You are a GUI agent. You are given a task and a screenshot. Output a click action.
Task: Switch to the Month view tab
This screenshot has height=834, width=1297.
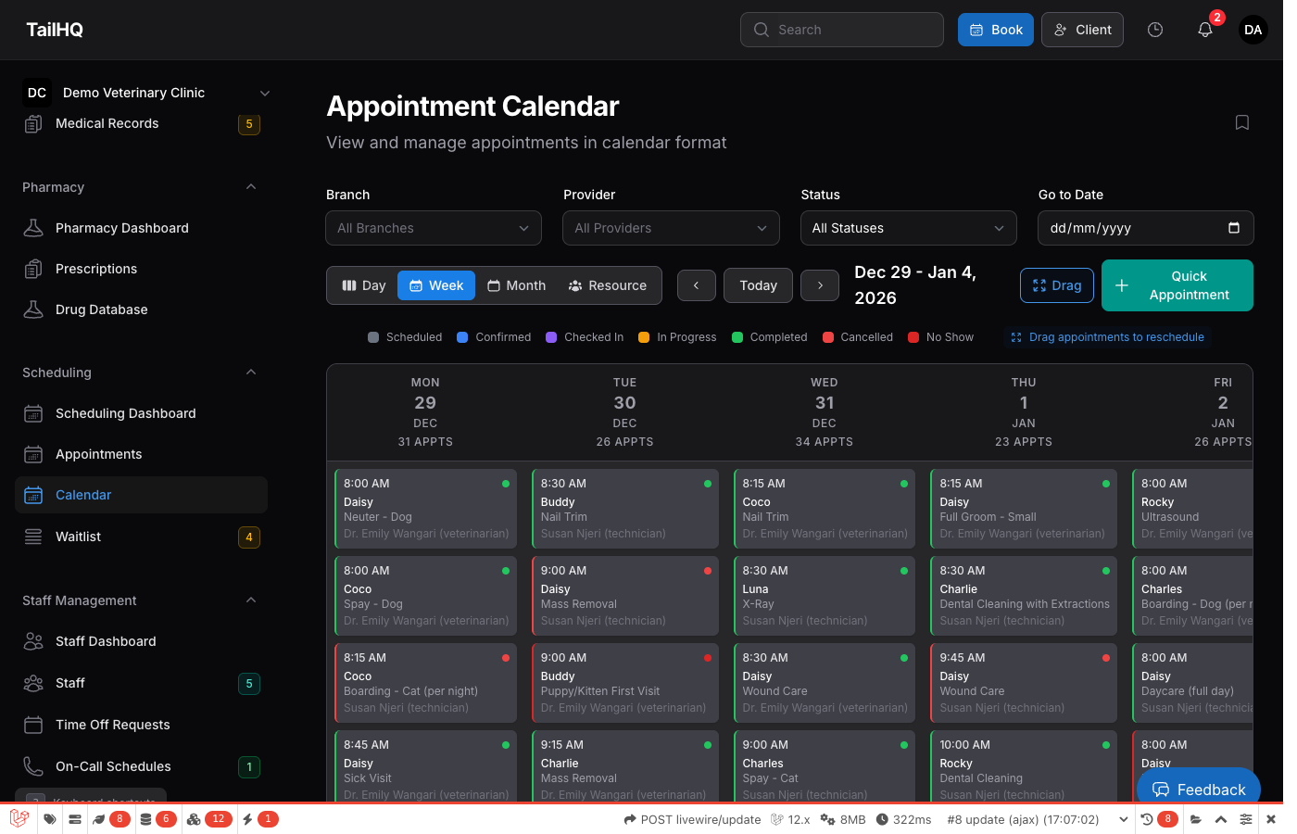pyautogui.click(x=517, y=285)
